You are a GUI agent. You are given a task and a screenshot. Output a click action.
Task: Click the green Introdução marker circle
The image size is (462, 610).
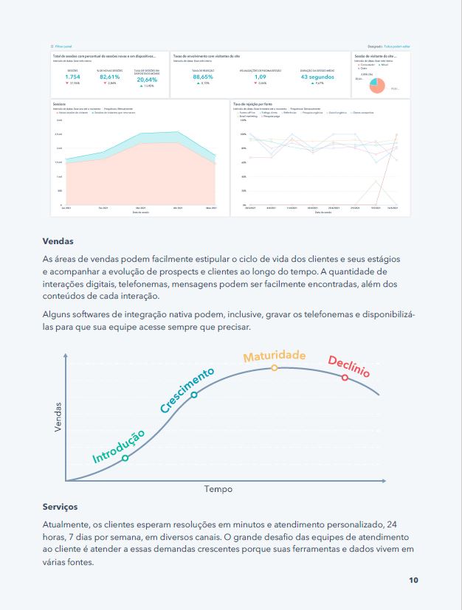pyautogui.click(x=125, y=458)
